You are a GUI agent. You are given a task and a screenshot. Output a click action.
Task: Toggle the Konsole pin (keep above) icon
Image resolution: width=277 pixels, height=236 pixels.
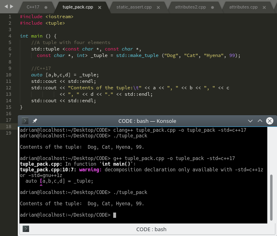tap(35, 121)
